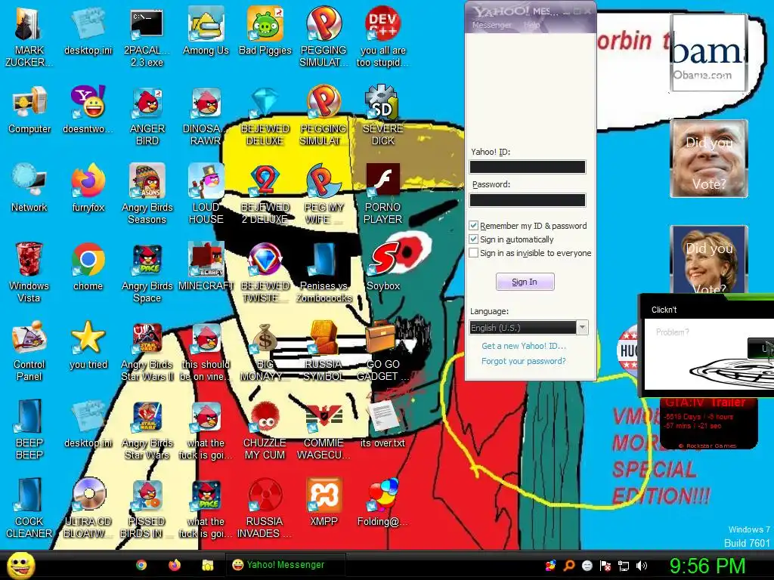This screenshot has height=580, width=774.
Task: Select the LOUD HOUSE desktop icon
Action: click(x=206, y=194)
